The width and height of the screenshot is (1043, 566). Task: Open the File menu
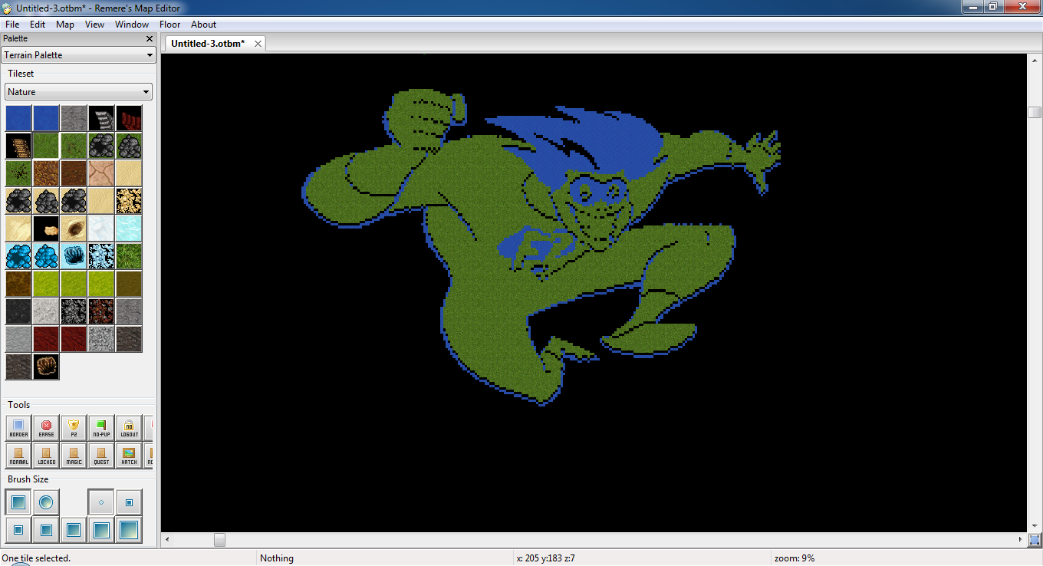12,25
